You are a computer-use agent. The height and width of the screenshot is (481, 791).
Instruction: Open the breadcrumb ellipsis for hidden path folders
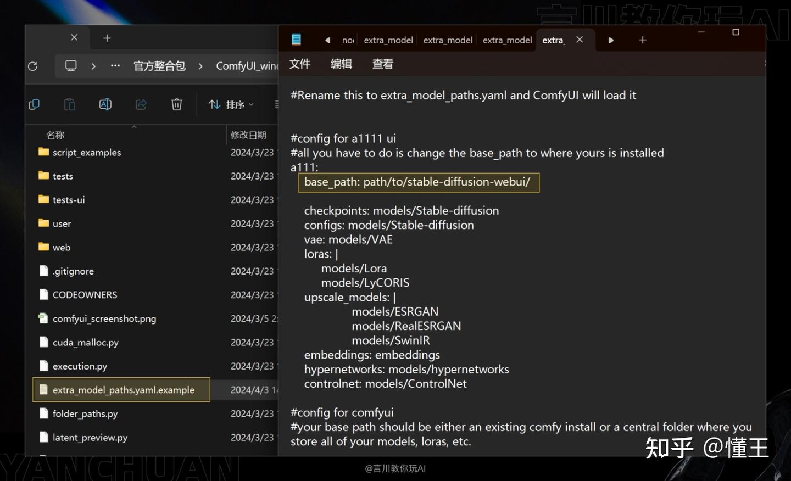coord(115,65)
